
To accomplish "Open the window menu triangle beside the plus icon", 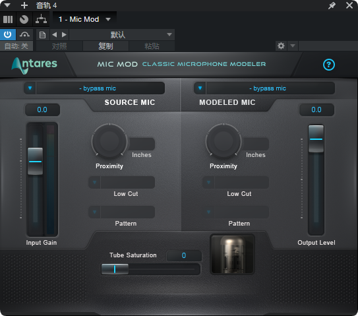I will (7, 5).
